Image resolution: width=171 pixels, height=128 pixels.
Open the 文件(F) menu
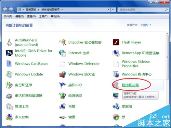point(8,16)
